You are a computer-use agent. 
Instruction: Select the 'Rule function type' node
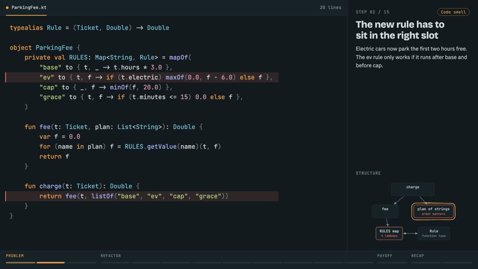coord(434,233)
